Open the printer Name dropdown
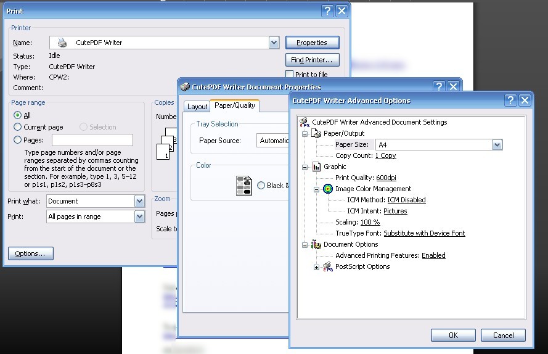Image resolution: width=548 pixels, height=354 pixels. (x=274, y=43)
